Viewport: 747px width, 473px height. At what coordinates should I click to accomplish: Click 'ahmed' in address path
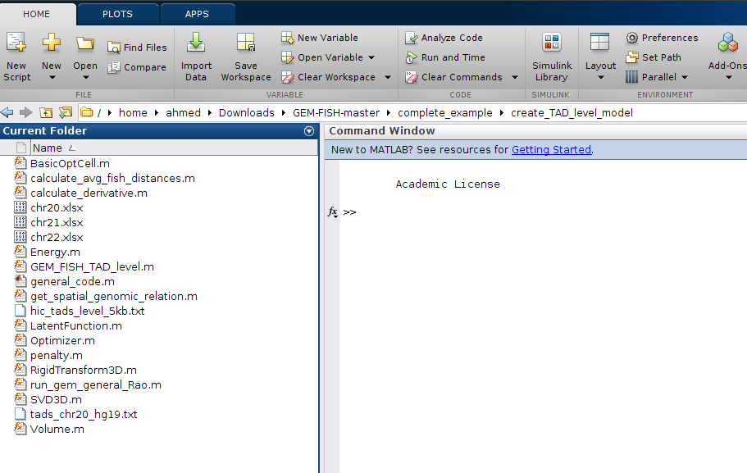[x=183, y=113]
